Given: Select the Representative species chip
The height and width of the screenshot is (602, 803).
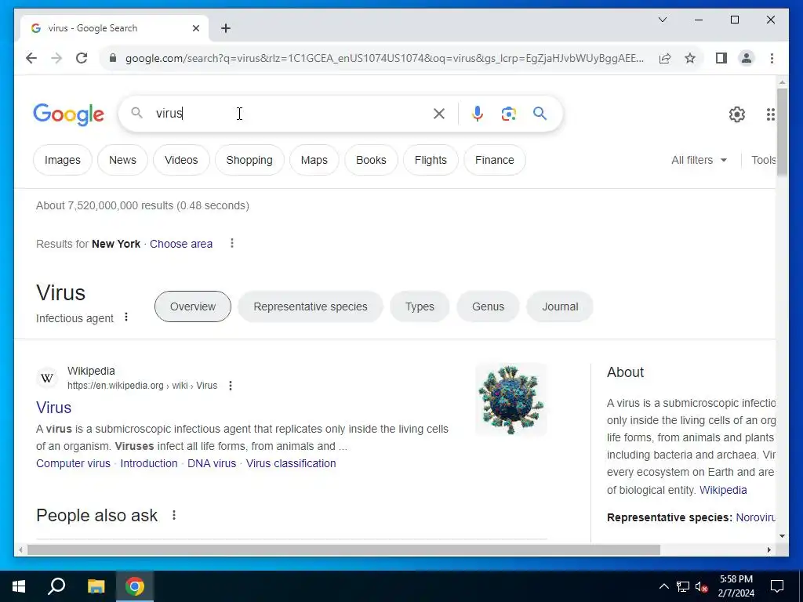Looking at the screenshot, I should (311, 306).
